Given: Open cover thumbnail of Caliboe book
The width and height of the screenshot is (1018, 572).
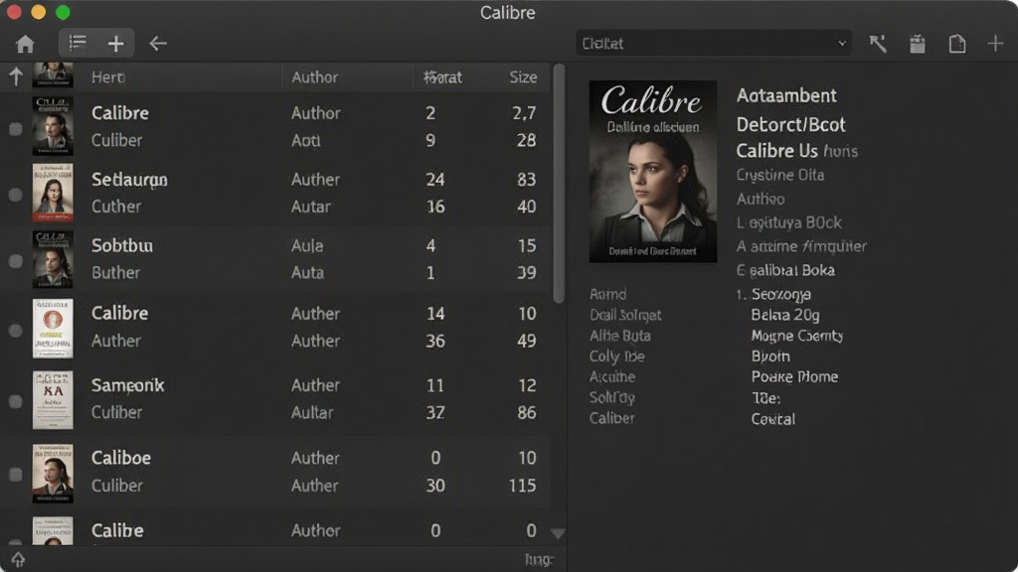Looking at the screenshot, I should (x=53, y=474).
